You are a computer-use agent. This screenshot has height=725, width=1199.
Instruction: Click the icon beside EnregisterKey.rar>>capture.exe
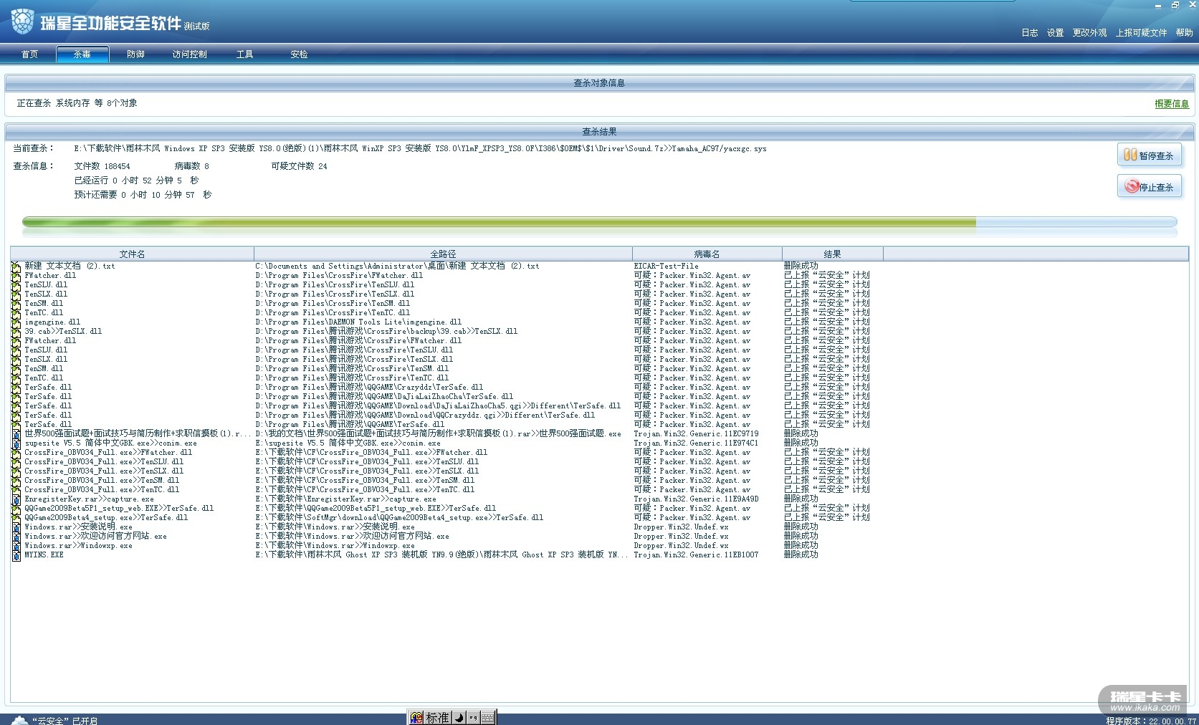pyautogui.click(x=16, y=499)
